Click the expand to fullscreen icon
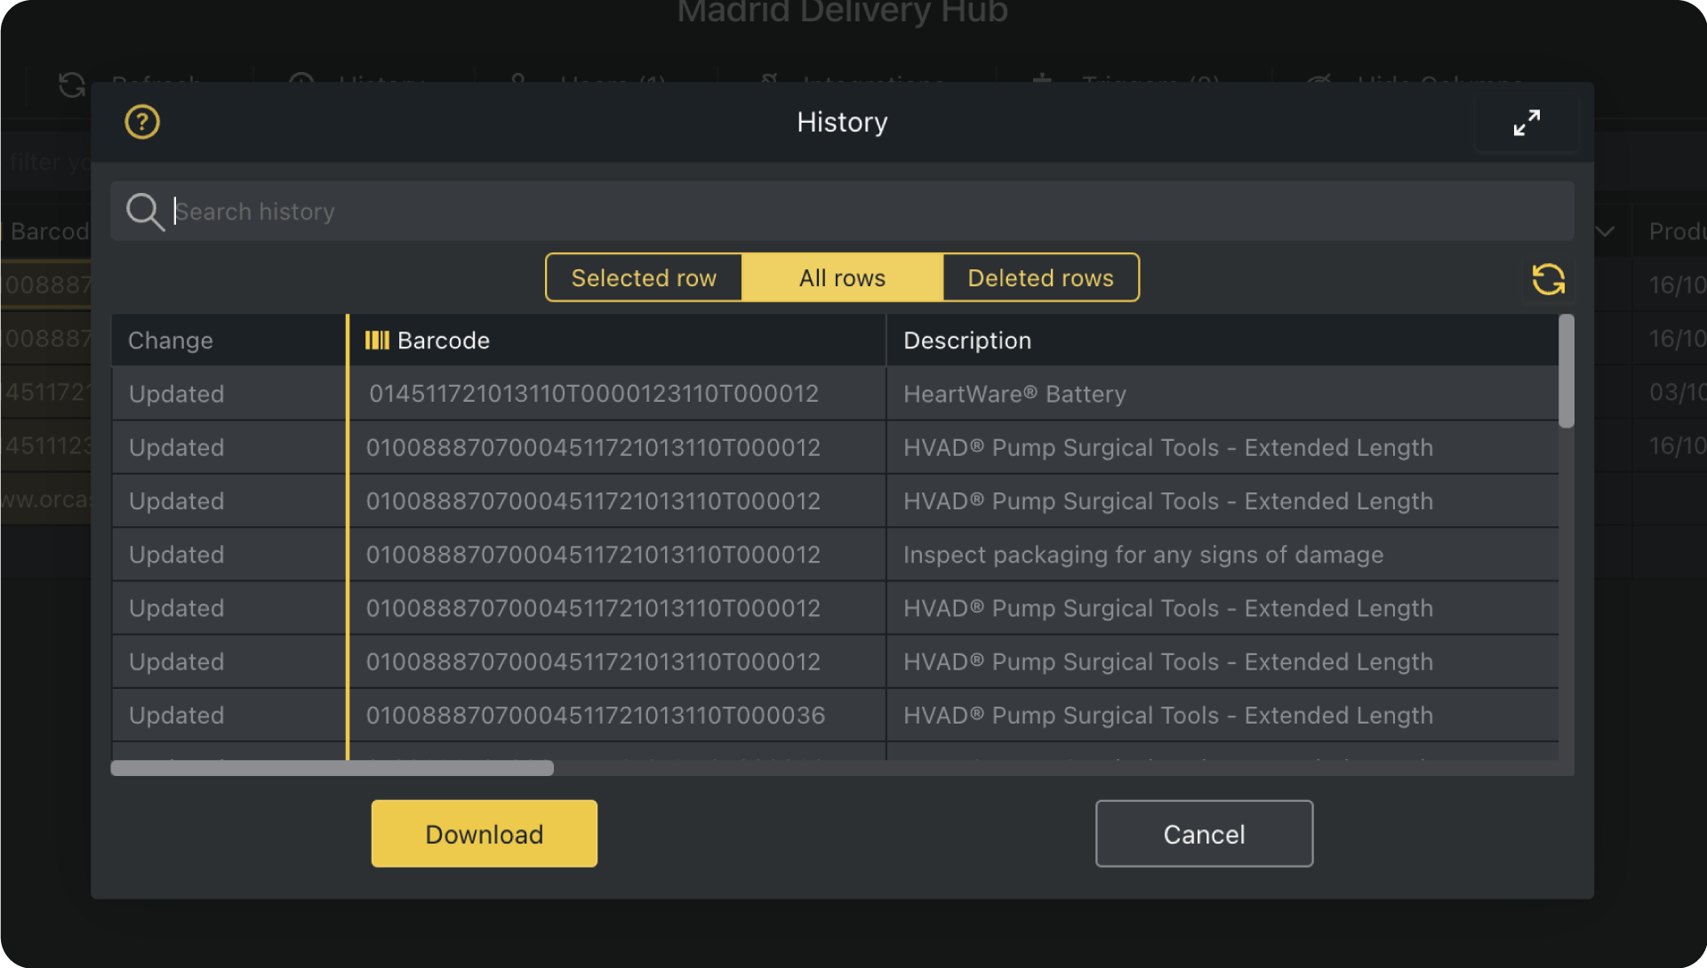This screenshot has height=968, width=1707. click(x=1527, y=122)
